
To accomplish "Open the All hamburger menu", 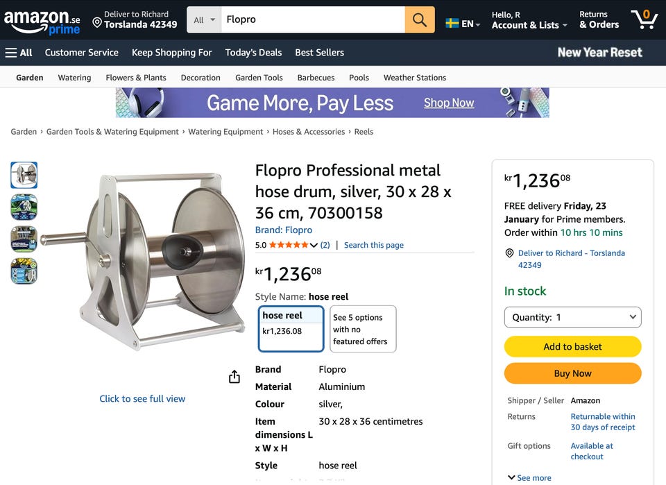I will pyautogui.click(x=19, y=53).
